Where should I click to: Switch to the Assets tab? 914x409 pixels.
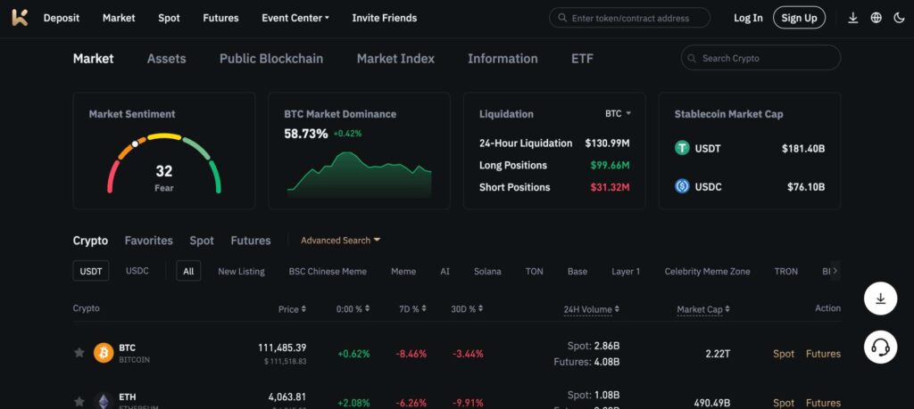pos(166,59)
